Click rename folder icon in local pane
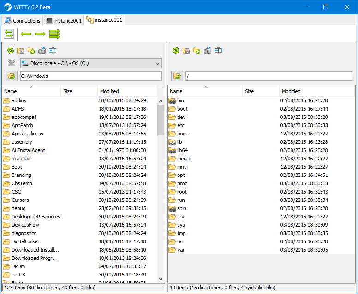 pos(21,51)
